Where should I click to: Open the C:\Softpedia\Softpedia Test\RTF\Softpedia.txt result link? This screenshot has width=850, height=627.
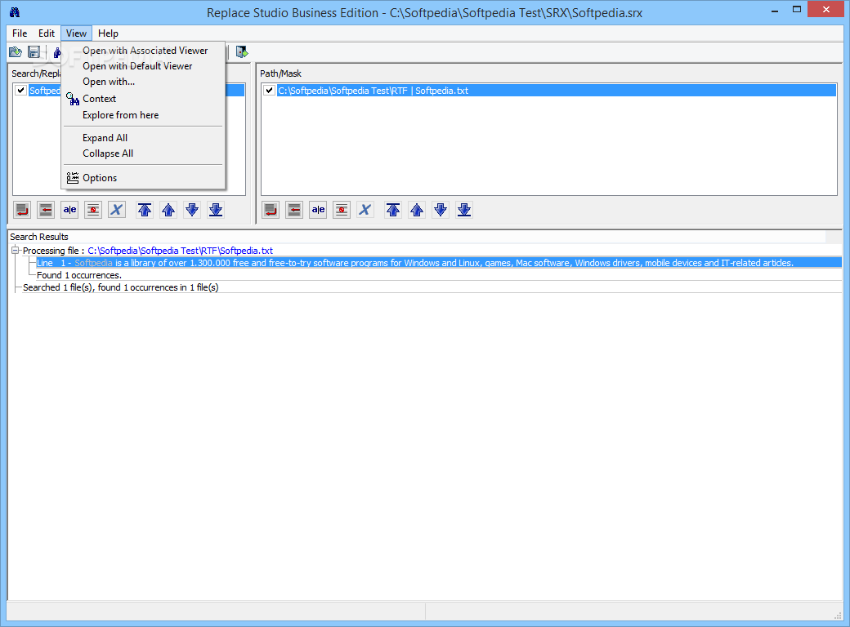(x=180, y=251)
